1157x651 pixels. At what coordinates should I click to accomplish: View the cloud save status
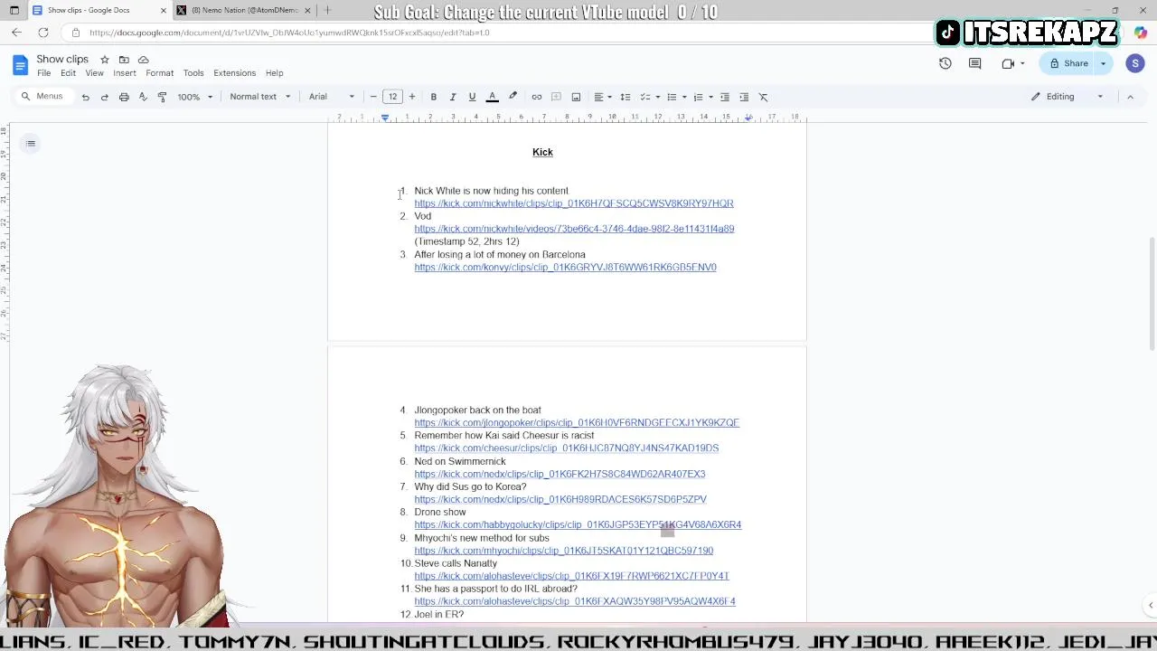coord(143,60)
